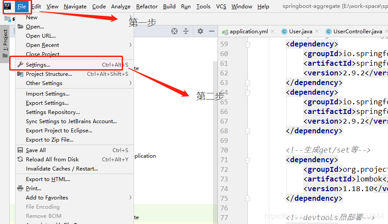Select Export to HTML... menu item
The height and width of the screenshot is (224, 388).
(x=75, y=179)
